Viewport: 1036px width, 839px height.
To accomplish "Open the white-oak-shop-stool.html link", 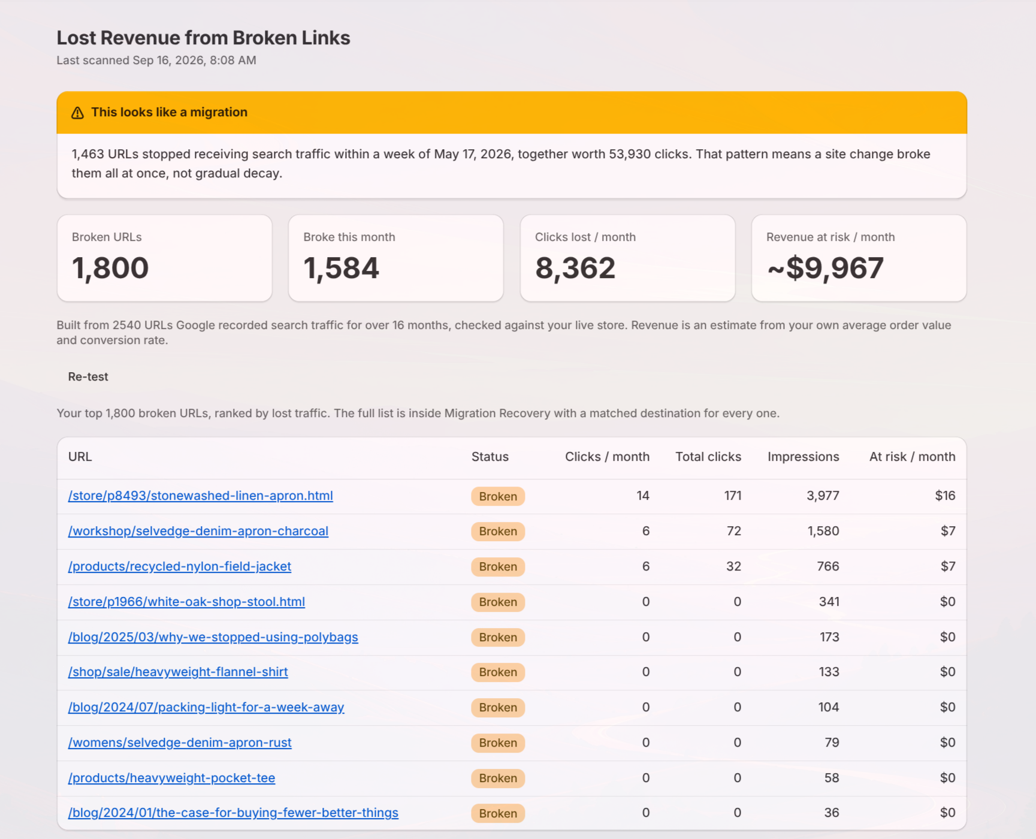I will coord(186,602).
